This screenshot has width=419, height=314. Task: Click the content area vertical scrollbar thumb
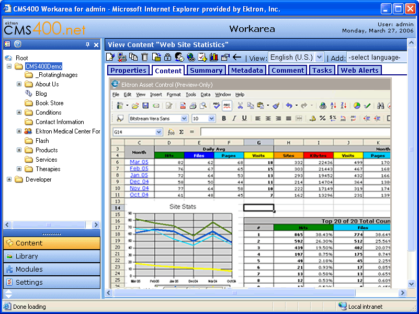412,149
